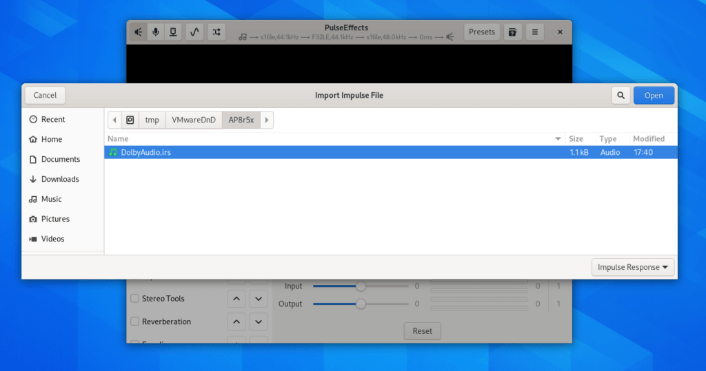706x371 pixels.
Task: Click the calibration icon next to Presets
Action: click(x=512, y=32)
